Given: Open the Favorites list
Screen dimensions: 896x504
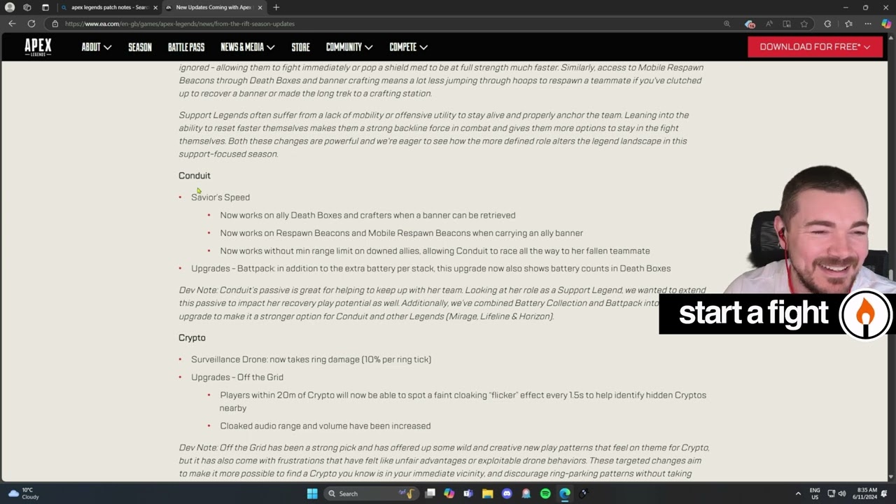Looking at the screenshot, I should pyautogui.click(x=848, y=24).
